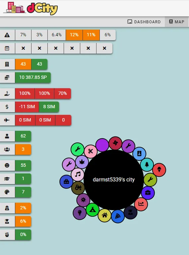
Task: Click the calendar events icon
Action: [7, 48]
